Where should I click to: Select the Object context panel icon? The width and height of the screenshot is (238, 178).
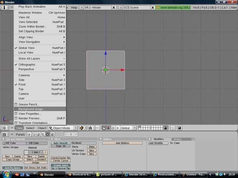click(43, 134)
